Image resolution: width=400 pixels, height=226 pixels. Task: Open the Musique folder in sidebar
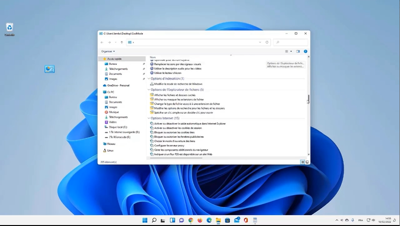click(x=113, y=112)
